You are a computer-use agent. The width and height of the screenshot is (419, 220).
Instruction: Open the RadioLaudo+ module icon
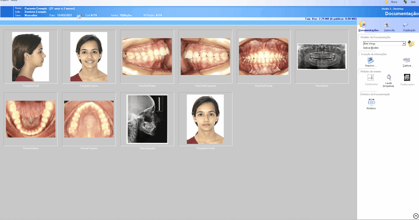click(x=407, y=78)
